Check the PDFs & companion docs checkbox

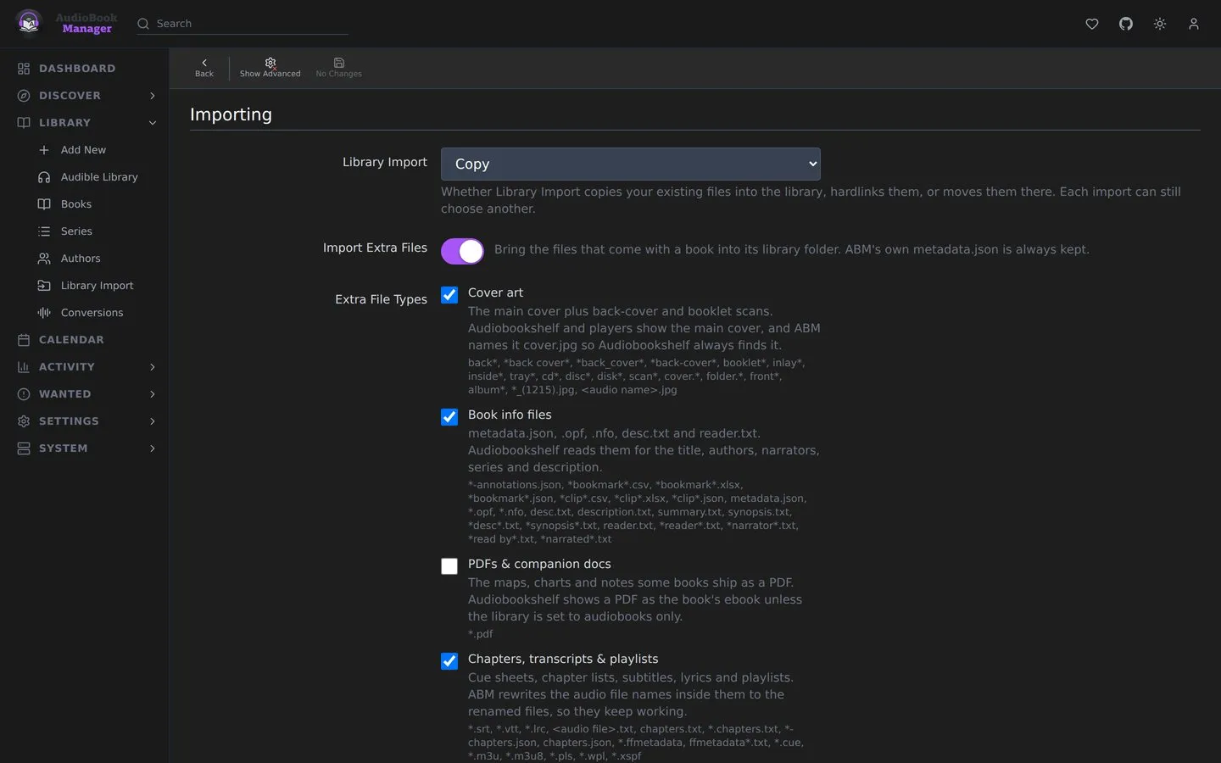[449, 566]
